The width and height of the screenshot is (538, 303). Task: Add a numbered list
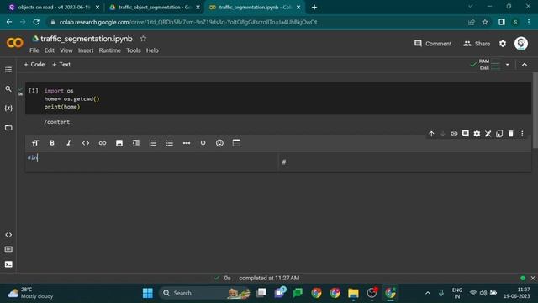pos(153,143)
